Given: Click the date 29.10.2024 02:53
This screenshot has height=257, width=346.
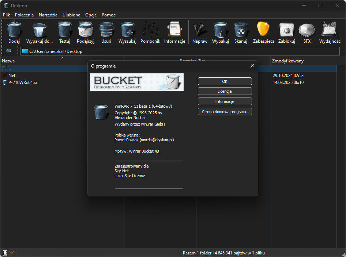Looking at the screenshot, I should coord(288,75).
